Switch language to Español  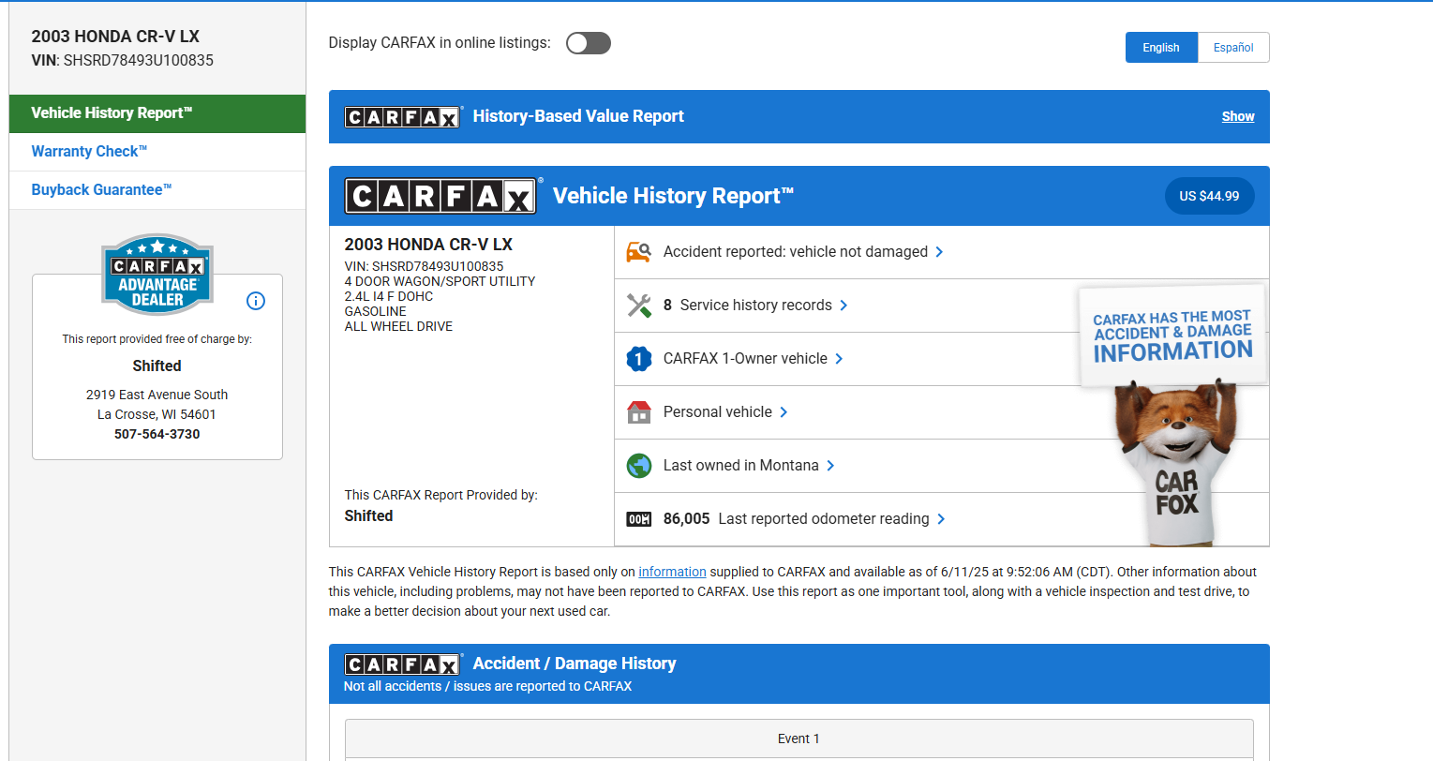click(x=1233, y=48)
